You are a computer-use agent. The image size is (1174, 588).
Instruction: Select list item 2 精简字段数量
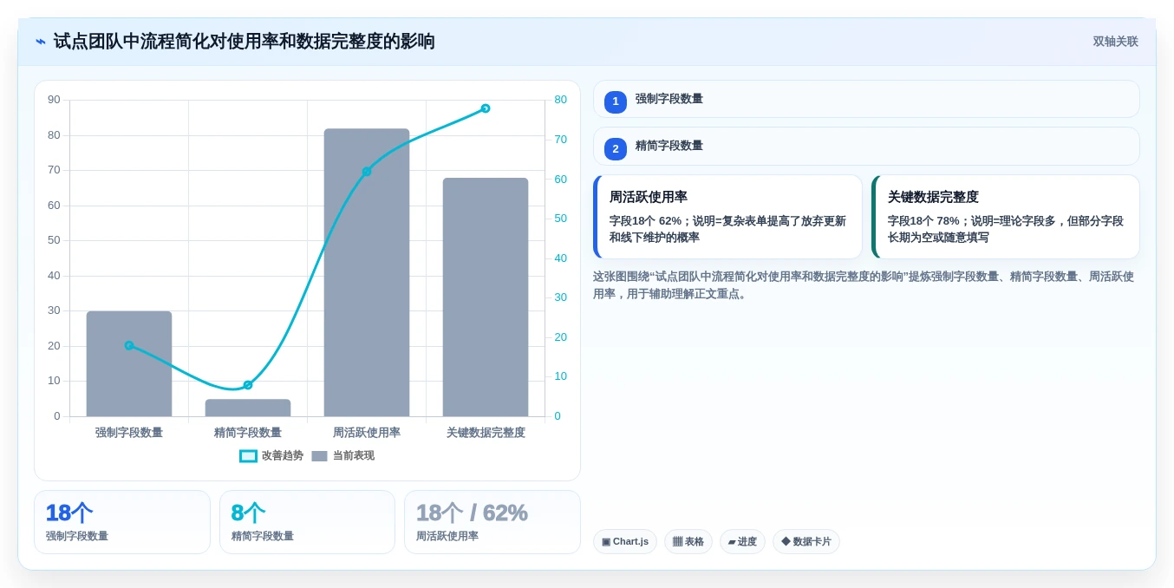coord(866,146)
